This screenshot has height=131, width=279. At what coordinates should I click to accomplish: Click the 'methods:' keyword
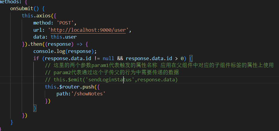[x=11, y=2]
